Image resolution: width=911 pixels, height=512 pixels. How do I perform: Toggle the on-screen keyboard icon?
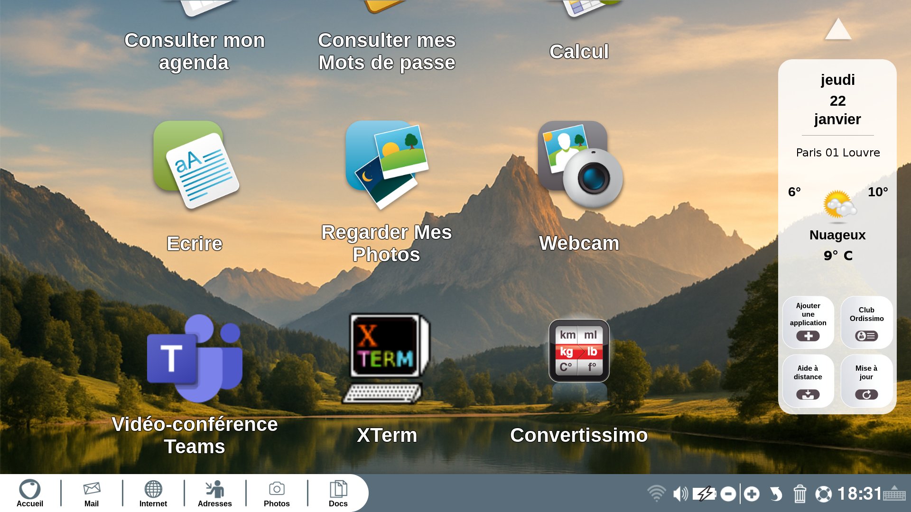tap(894, 494)
